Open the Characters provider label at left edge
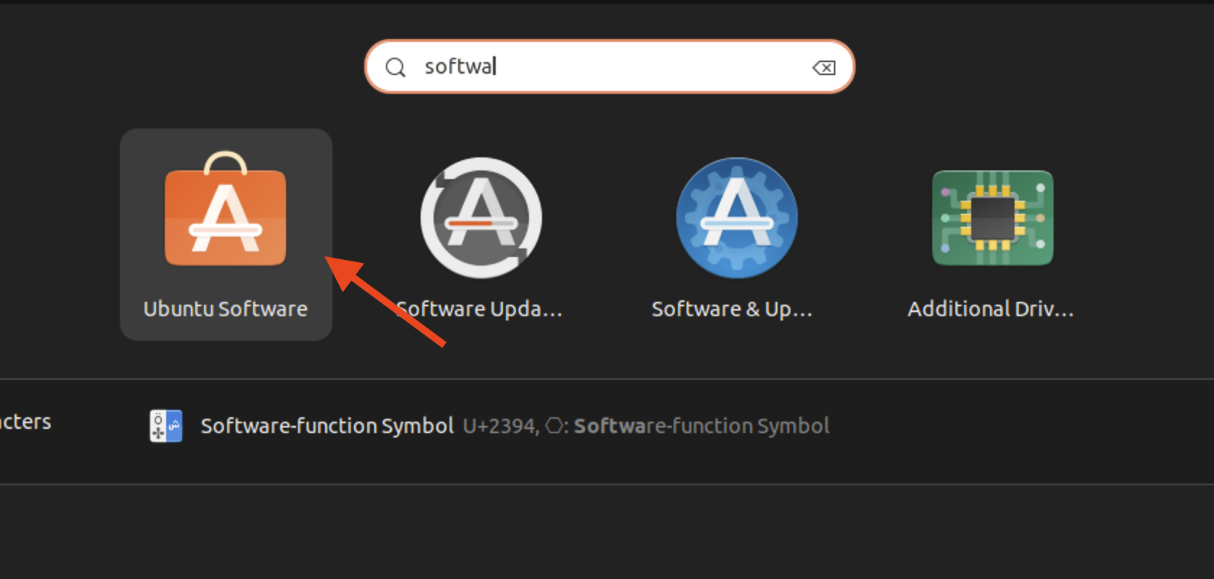1214x579 pixels. coord(25,422)
